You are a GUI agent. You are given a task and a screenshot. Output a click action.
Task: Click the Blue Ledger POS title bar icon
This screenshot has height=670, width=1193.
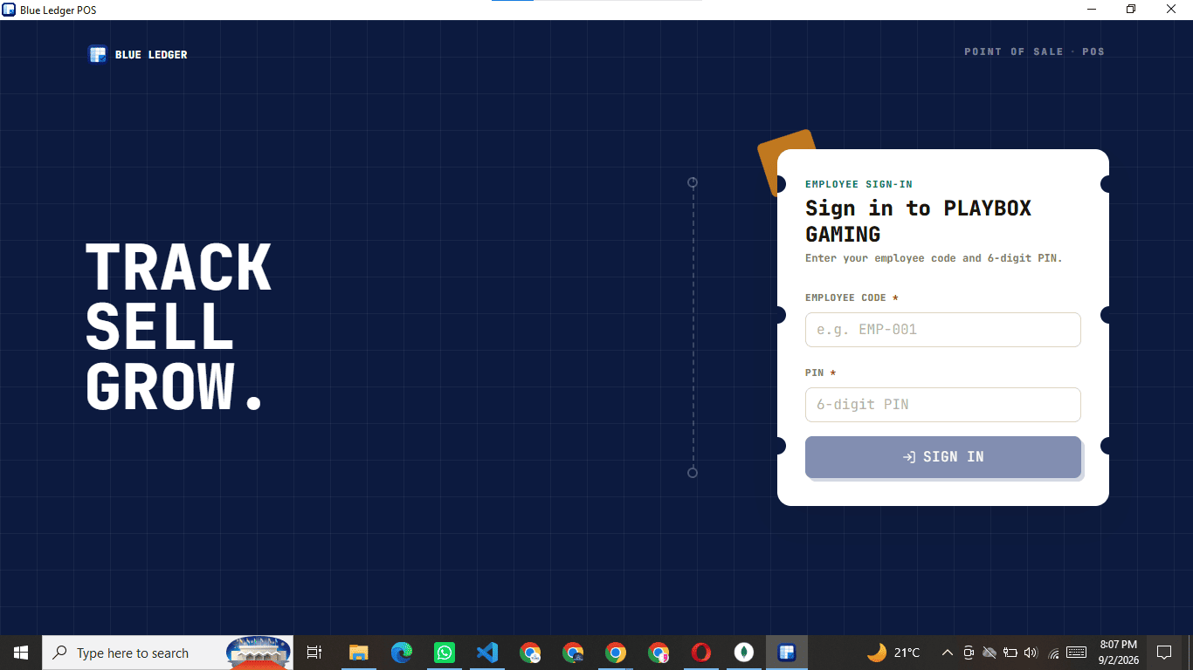coord(10,10)
